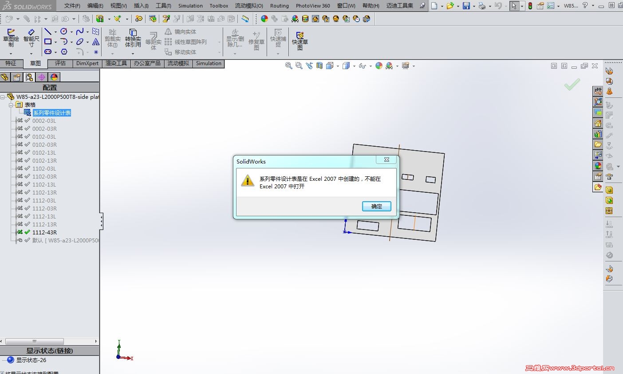Open the 文件(F) menu
This screenshot has width=623, height=374.
tap(72, 6)
